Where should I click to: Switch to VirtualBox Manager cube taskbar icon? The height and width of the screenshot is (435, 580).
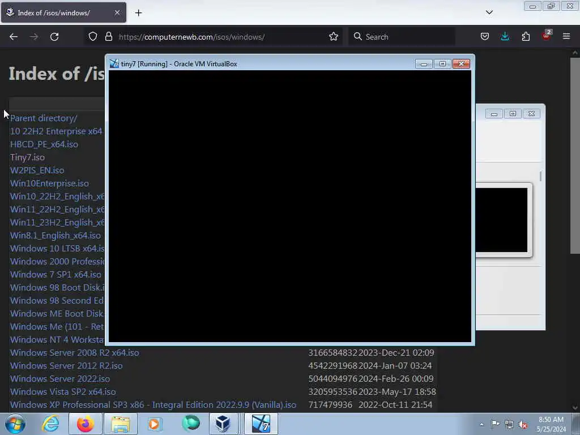[x=223, y=424]
